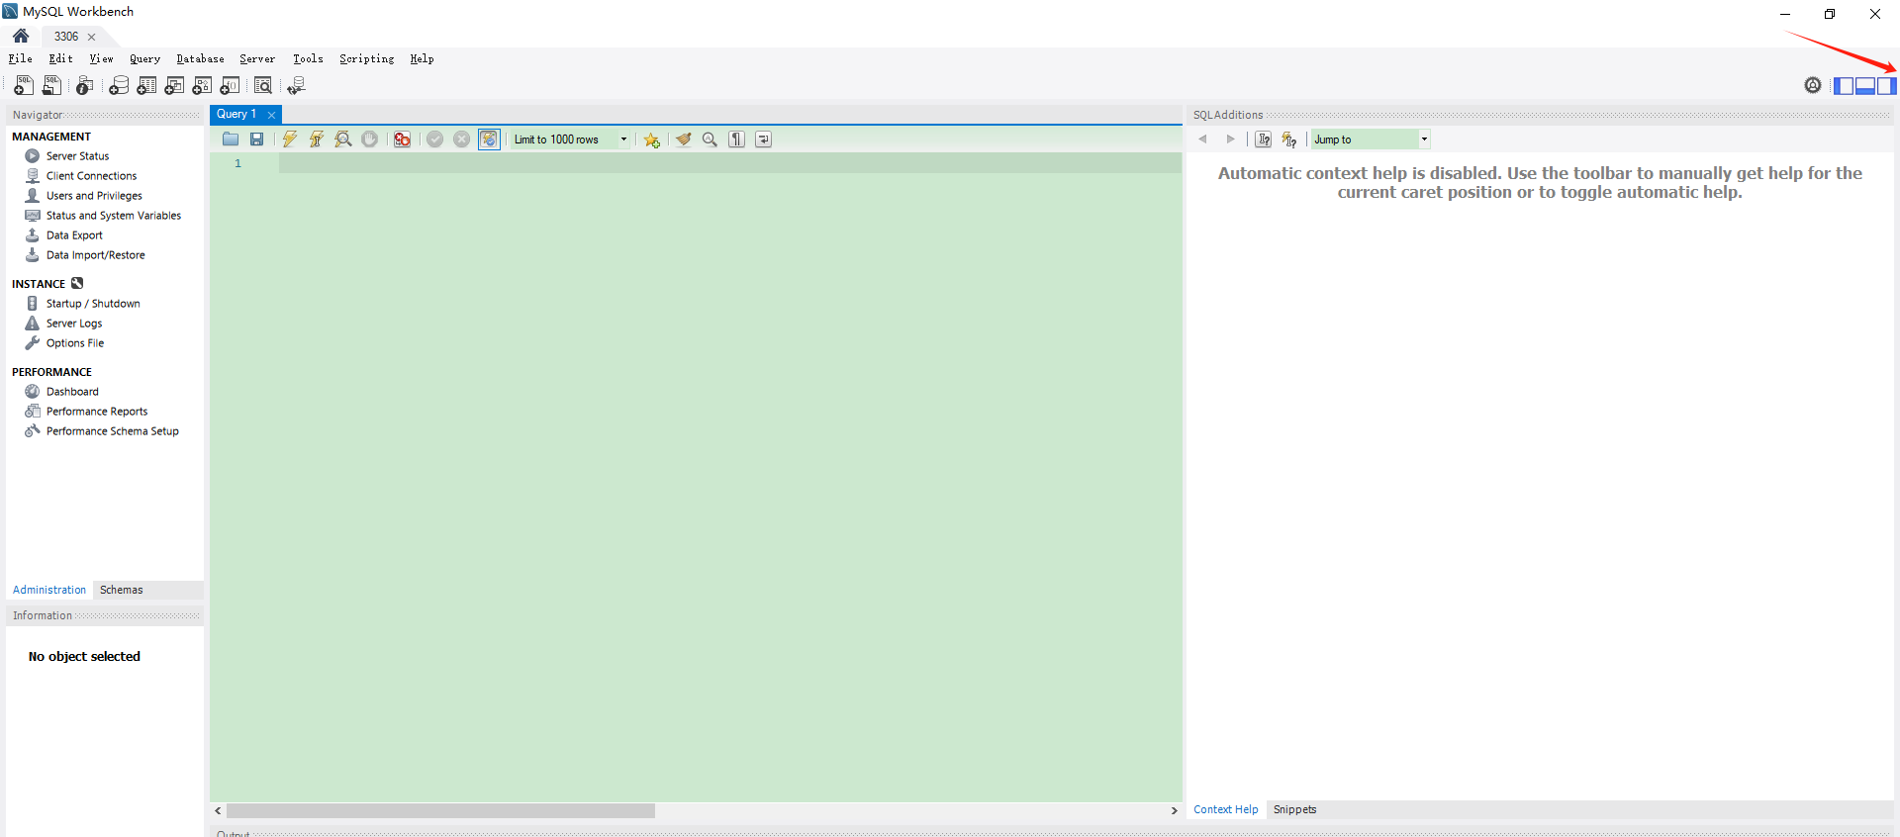Viewport: 1900px width, 837px height.
Task: Create a new function icon
Action: [230, 86]
